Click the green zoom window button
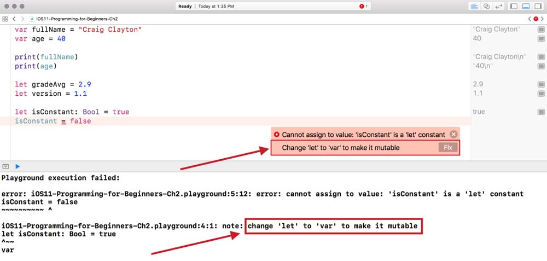This screenshot has width=547, height=261. pos(22,6)
